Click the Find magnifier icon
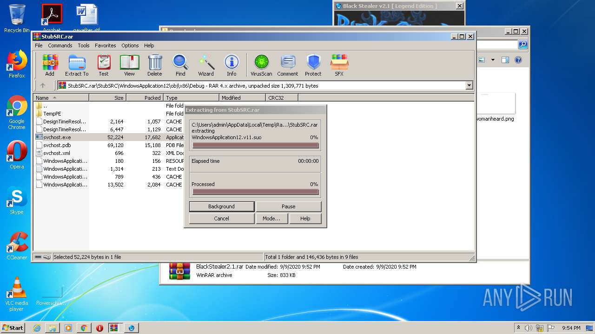The width and height of the screenshot is (595, 334). (180, 65)
